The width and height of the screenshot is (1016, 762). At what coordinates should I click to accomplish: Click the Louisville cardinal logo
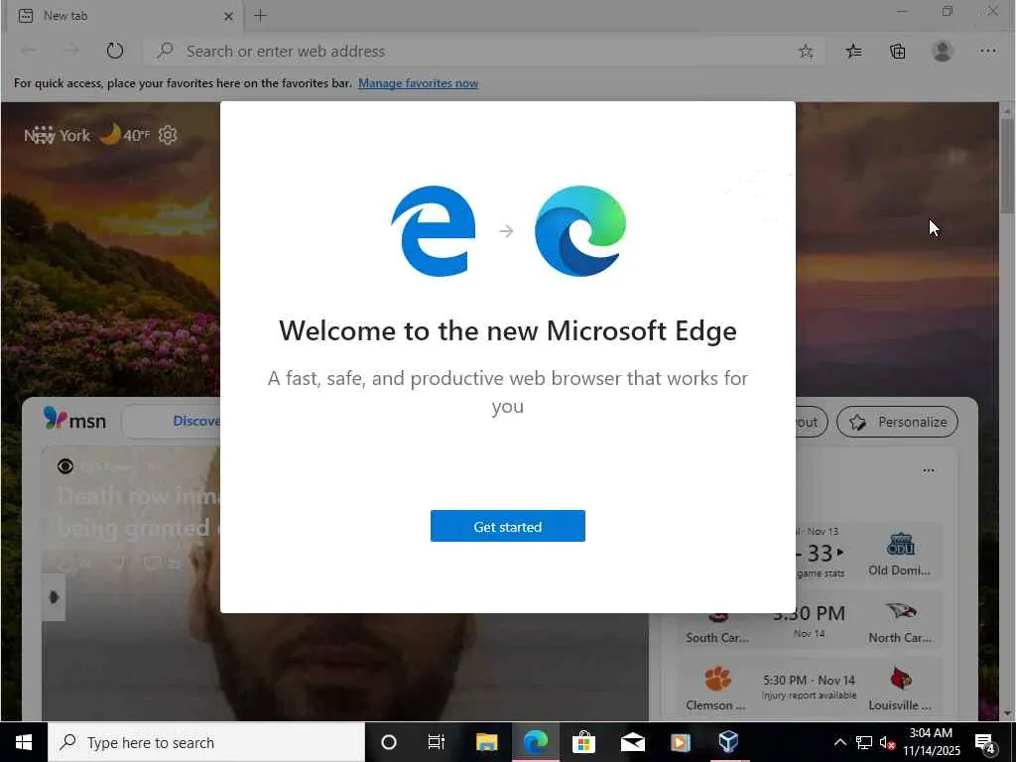pos(901,679)
